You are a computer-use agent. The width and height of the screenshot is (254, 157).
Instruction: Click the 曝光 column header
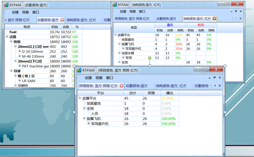169,93
